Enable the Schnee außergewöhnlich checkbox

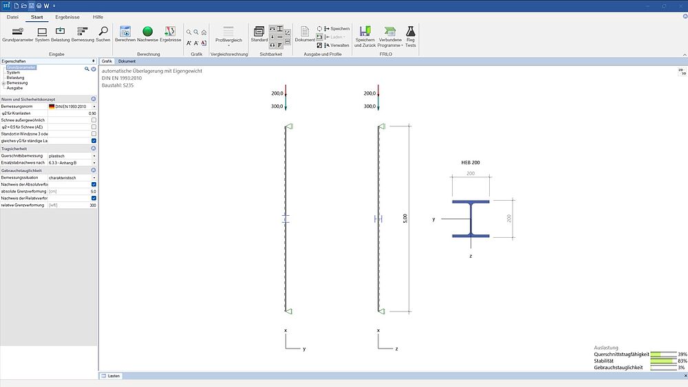(x=94, y=120)
